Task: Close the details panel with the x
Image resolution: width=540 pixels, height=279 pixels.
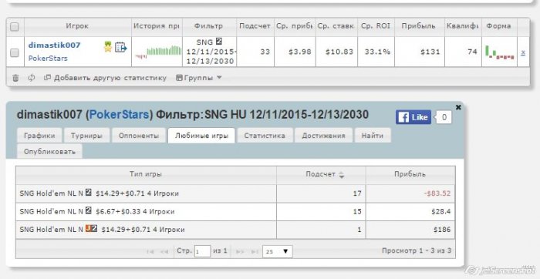Action: (458, 107)
